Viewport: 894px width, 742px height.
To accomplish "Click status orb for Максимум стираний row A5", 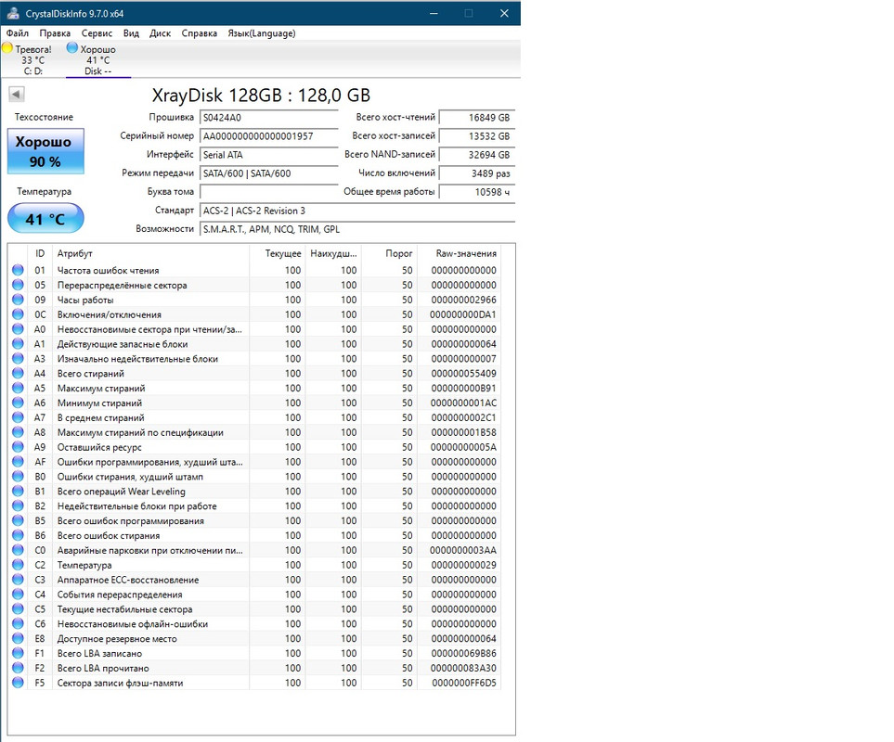I will click(x=18, y=388).
